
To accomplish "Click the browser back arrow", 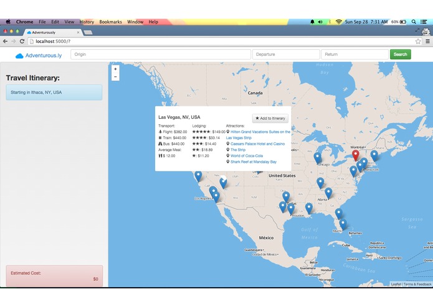I will pos(5,41).
